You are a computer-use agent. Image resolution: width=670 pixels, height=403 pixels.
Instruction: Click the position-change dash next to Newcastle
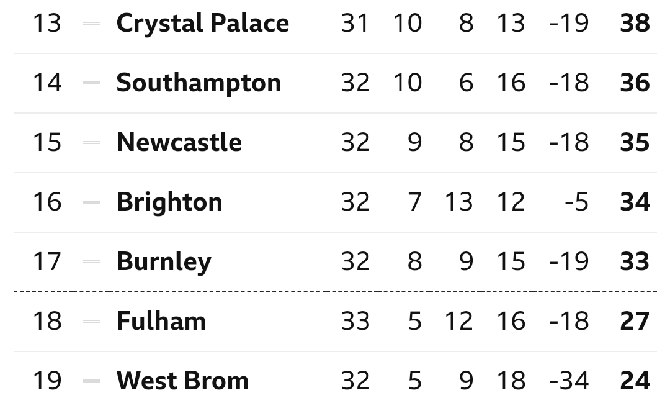tap(91, 143)
